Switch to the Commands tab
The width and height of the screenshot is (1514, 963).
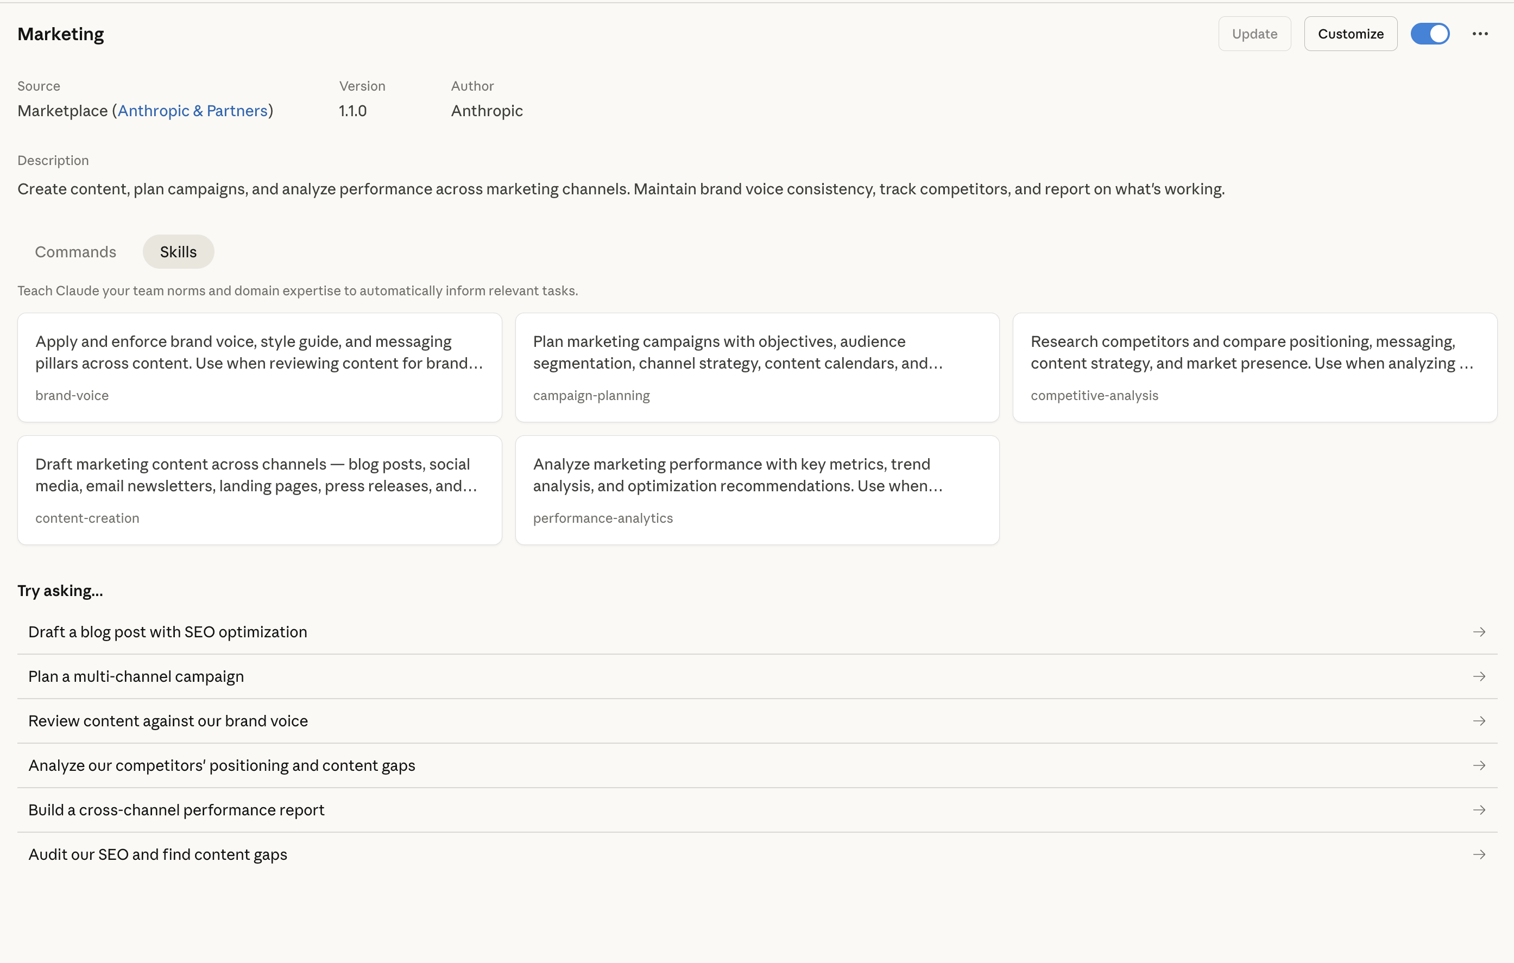pyautogui.click(x=75, y=252)
